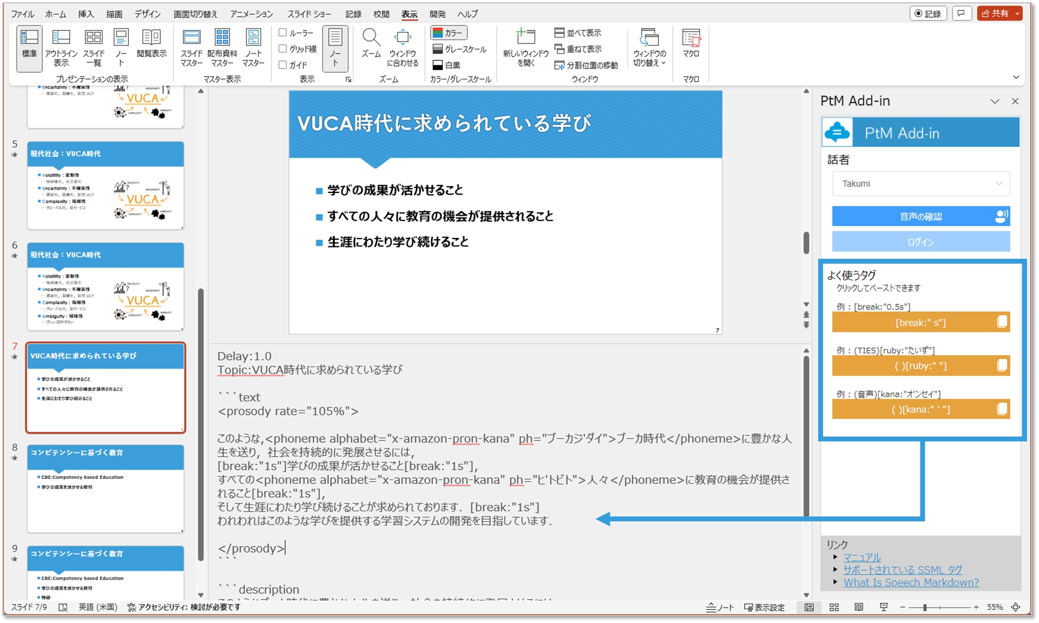Image resolution: width=1039 pixels, height=623 pixels.
Task: Open the スライドマスター view
Action: click(x=191, y=47)
